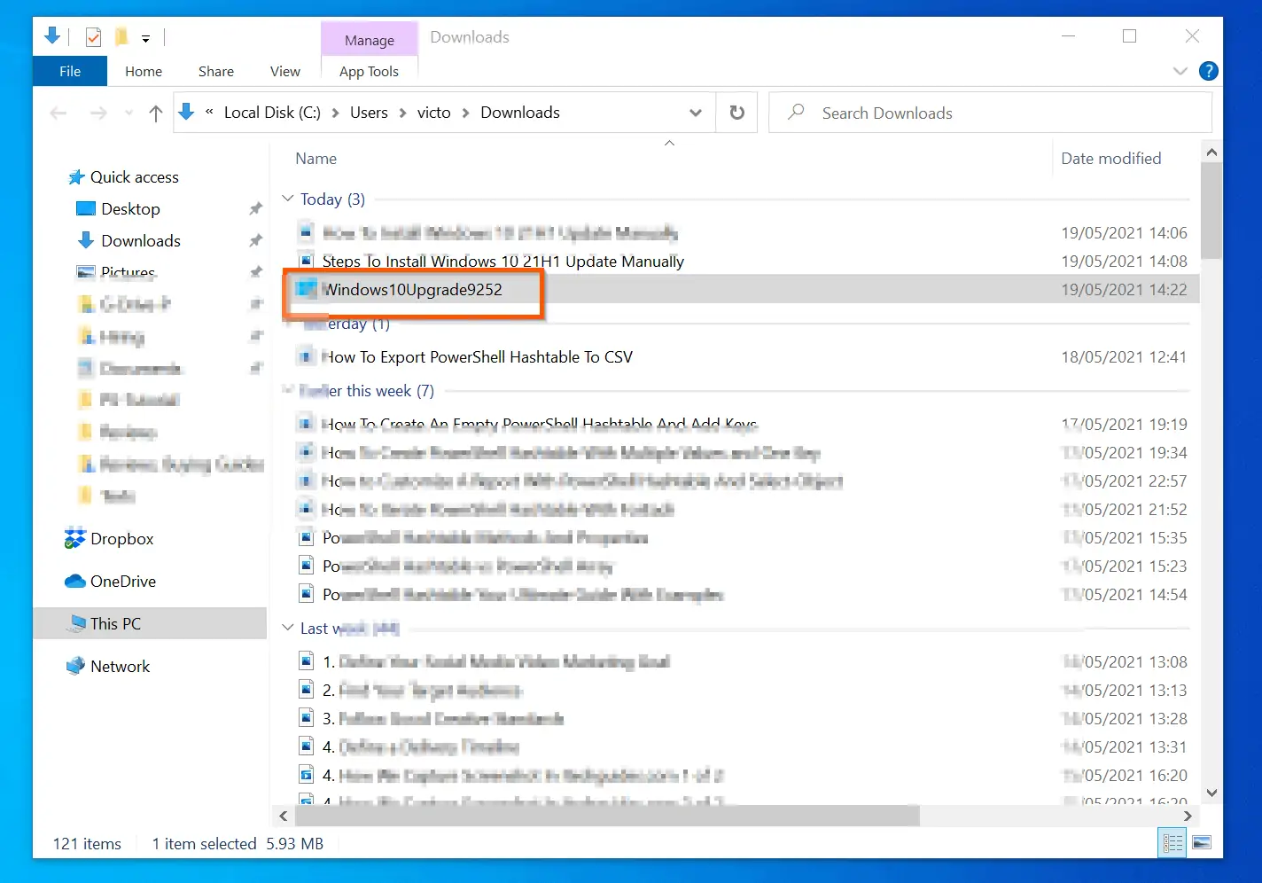Click Local Disk (C:) in address bar
This screenshot has width=1262, height=883.
point(272,113)
